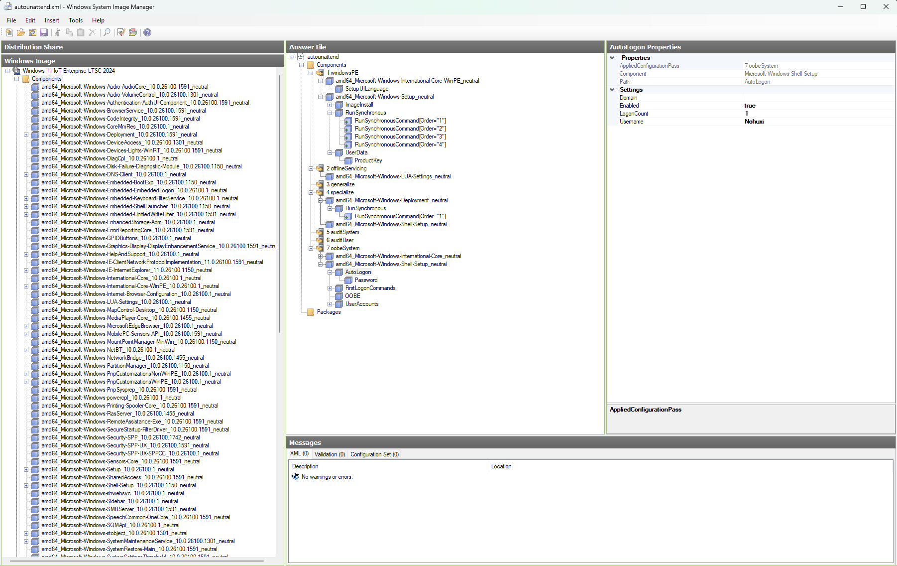Viewport: 897px width, 566px height.
Task: Click the Domain setting value field
Action: (818, 98)
